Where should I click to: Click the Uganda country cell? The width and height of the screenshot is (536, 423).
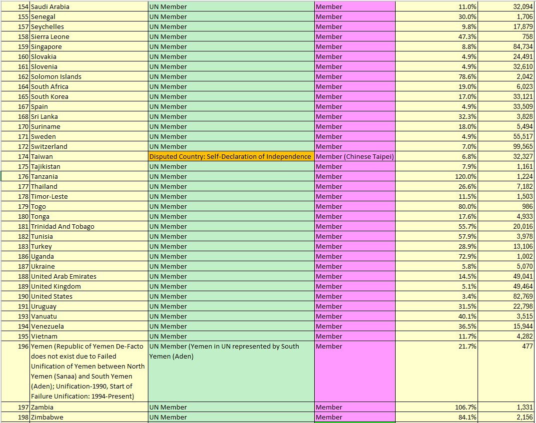pos(89,256)
